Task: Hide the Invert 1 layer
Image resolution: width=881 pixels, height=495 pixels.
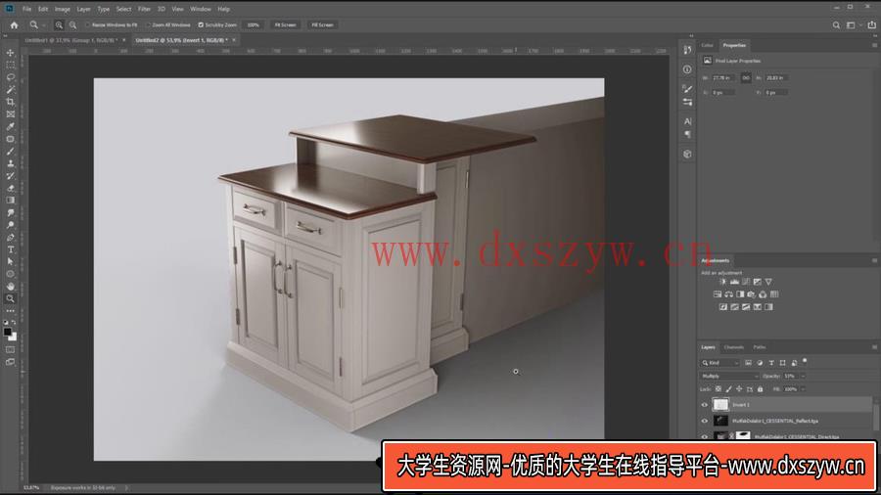Action: pyautogui.click(x=704, y=405)
